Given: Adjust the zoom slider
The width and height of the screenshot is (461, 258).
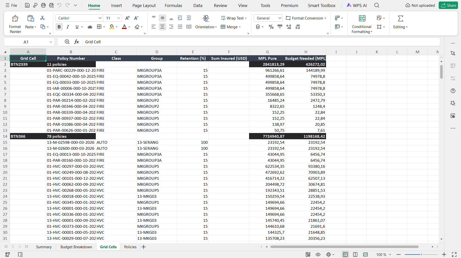Looking at the screenshot, I should point(421,254).
